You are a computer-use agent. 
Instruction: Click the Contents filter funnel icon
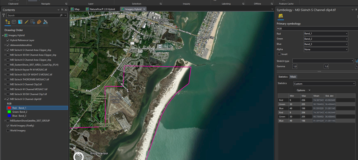coord(4,15)
